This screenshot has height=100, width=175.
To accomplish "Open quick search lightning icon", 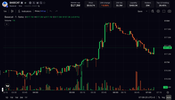I will click(x=153, y=11).
